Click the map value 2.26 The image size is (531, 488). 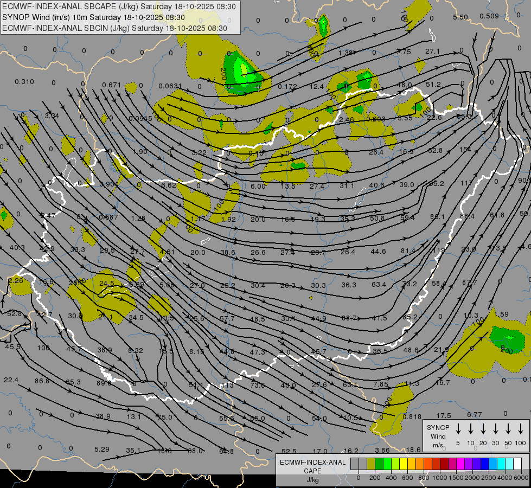pos(16,281)
